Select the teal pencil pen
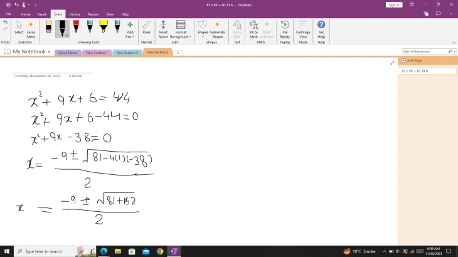 point(90,27)
